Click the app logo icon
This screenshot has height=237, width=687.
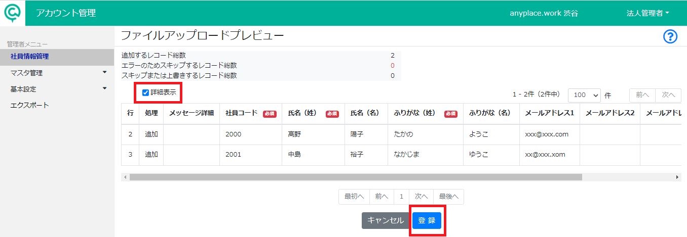(x=13, y=13)
